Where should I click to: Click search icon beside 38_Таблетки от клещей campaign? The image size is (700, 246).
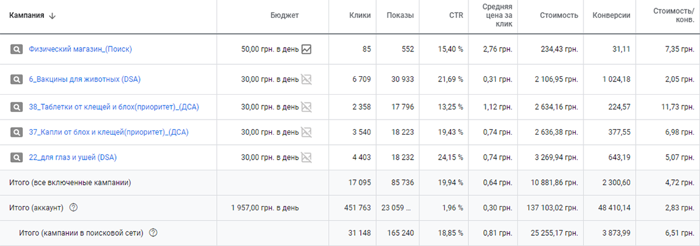click(16, 107)
